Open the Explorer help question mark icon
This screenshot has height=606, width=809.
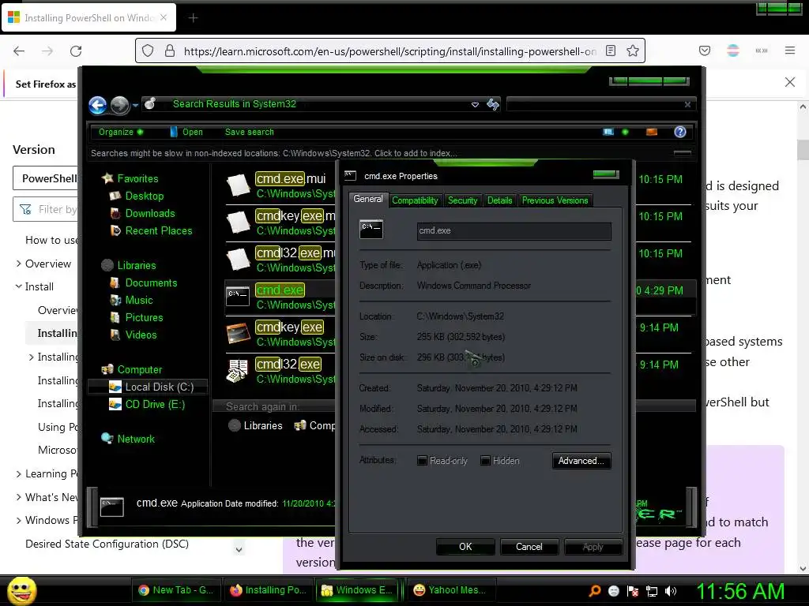(x=680, y=132)
